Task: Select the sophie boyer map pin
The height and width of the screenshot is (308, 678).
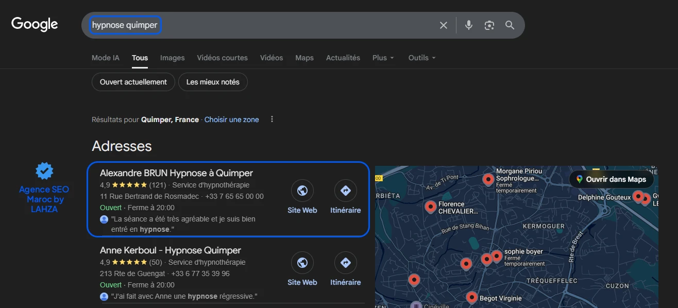Action: [497, 255]
